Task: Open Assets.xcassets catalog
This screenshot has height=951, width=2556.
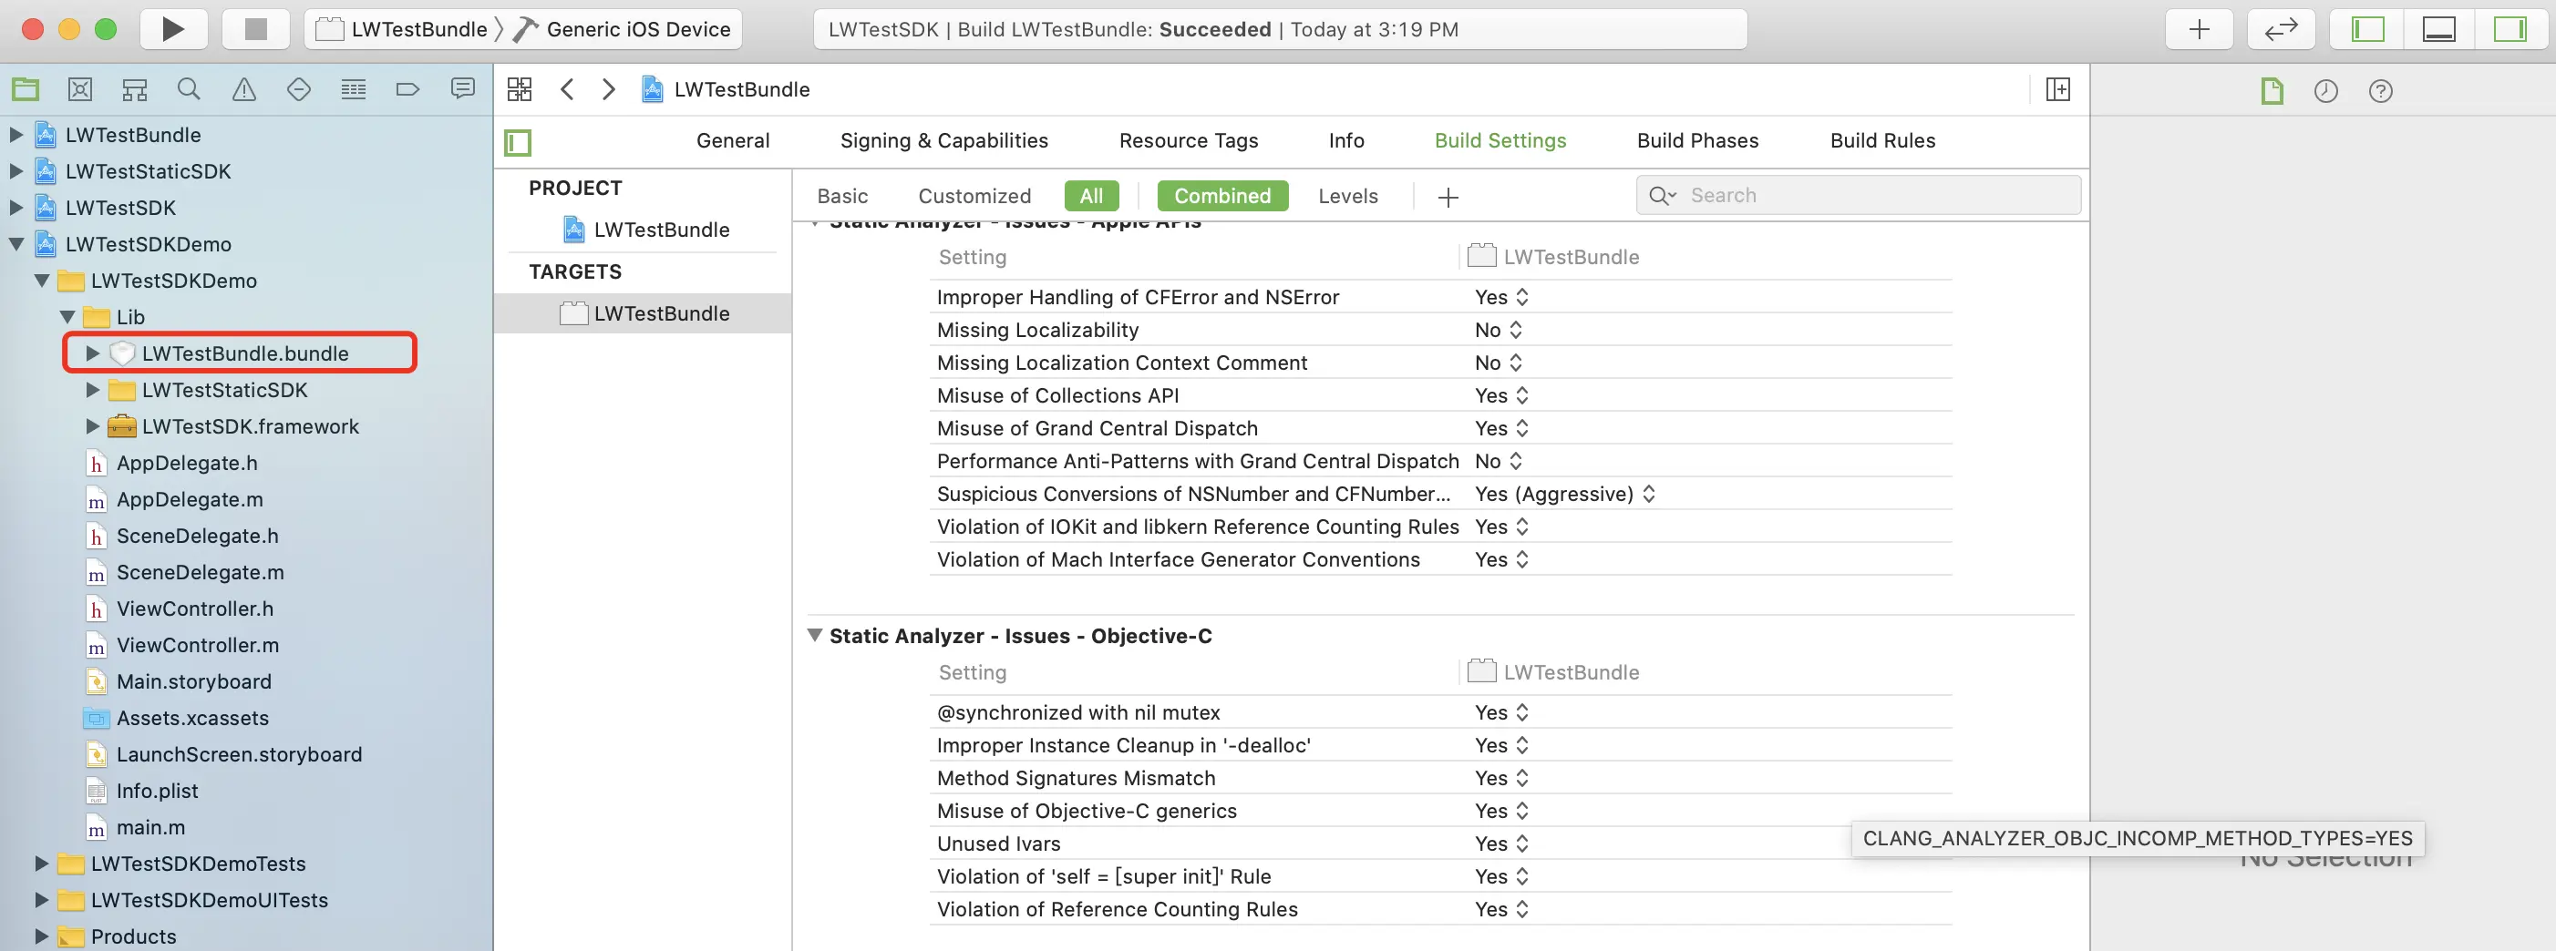Action: pos(192,718)
